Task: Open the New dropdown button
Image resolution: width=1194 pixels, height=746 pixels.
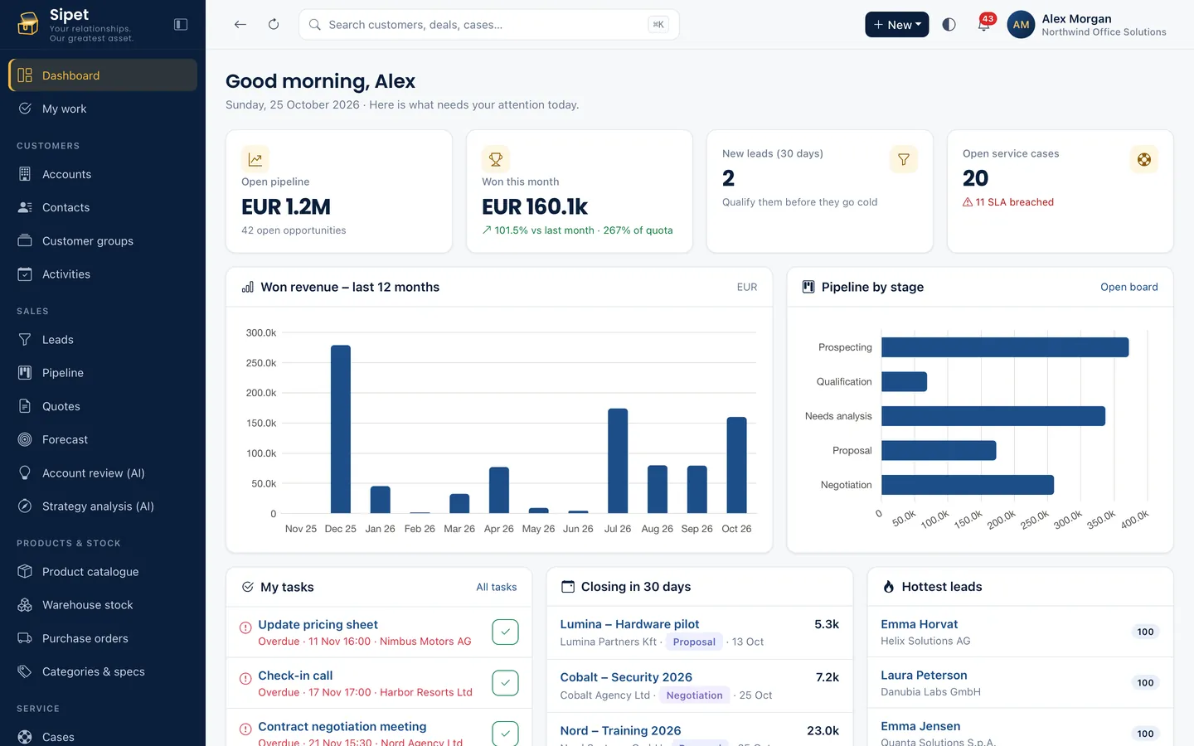Action: point(896,25)
